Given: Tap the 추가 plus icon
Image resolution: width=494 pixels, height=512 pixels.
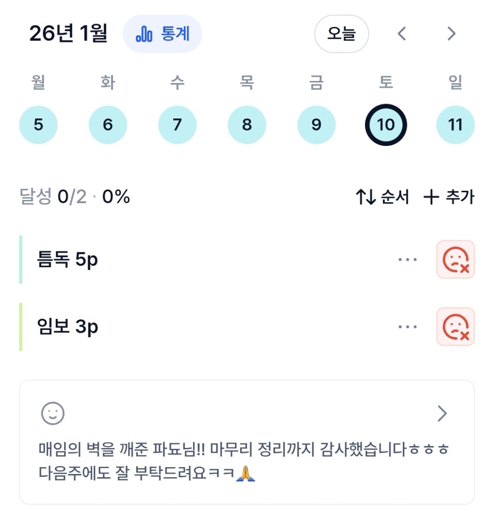Looking at the screenshot, I should (431, 197).
